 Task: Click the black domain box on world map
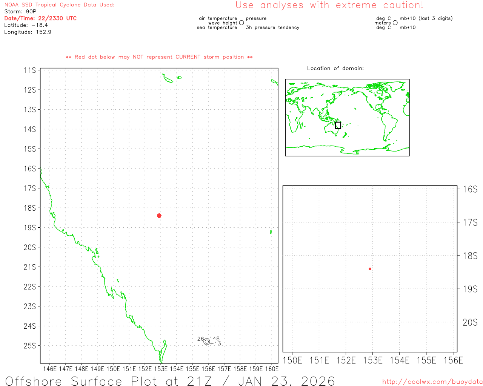338,125
